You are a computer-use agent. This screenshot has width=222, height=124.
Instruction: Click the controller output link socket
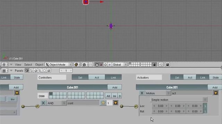coord(122,106)
